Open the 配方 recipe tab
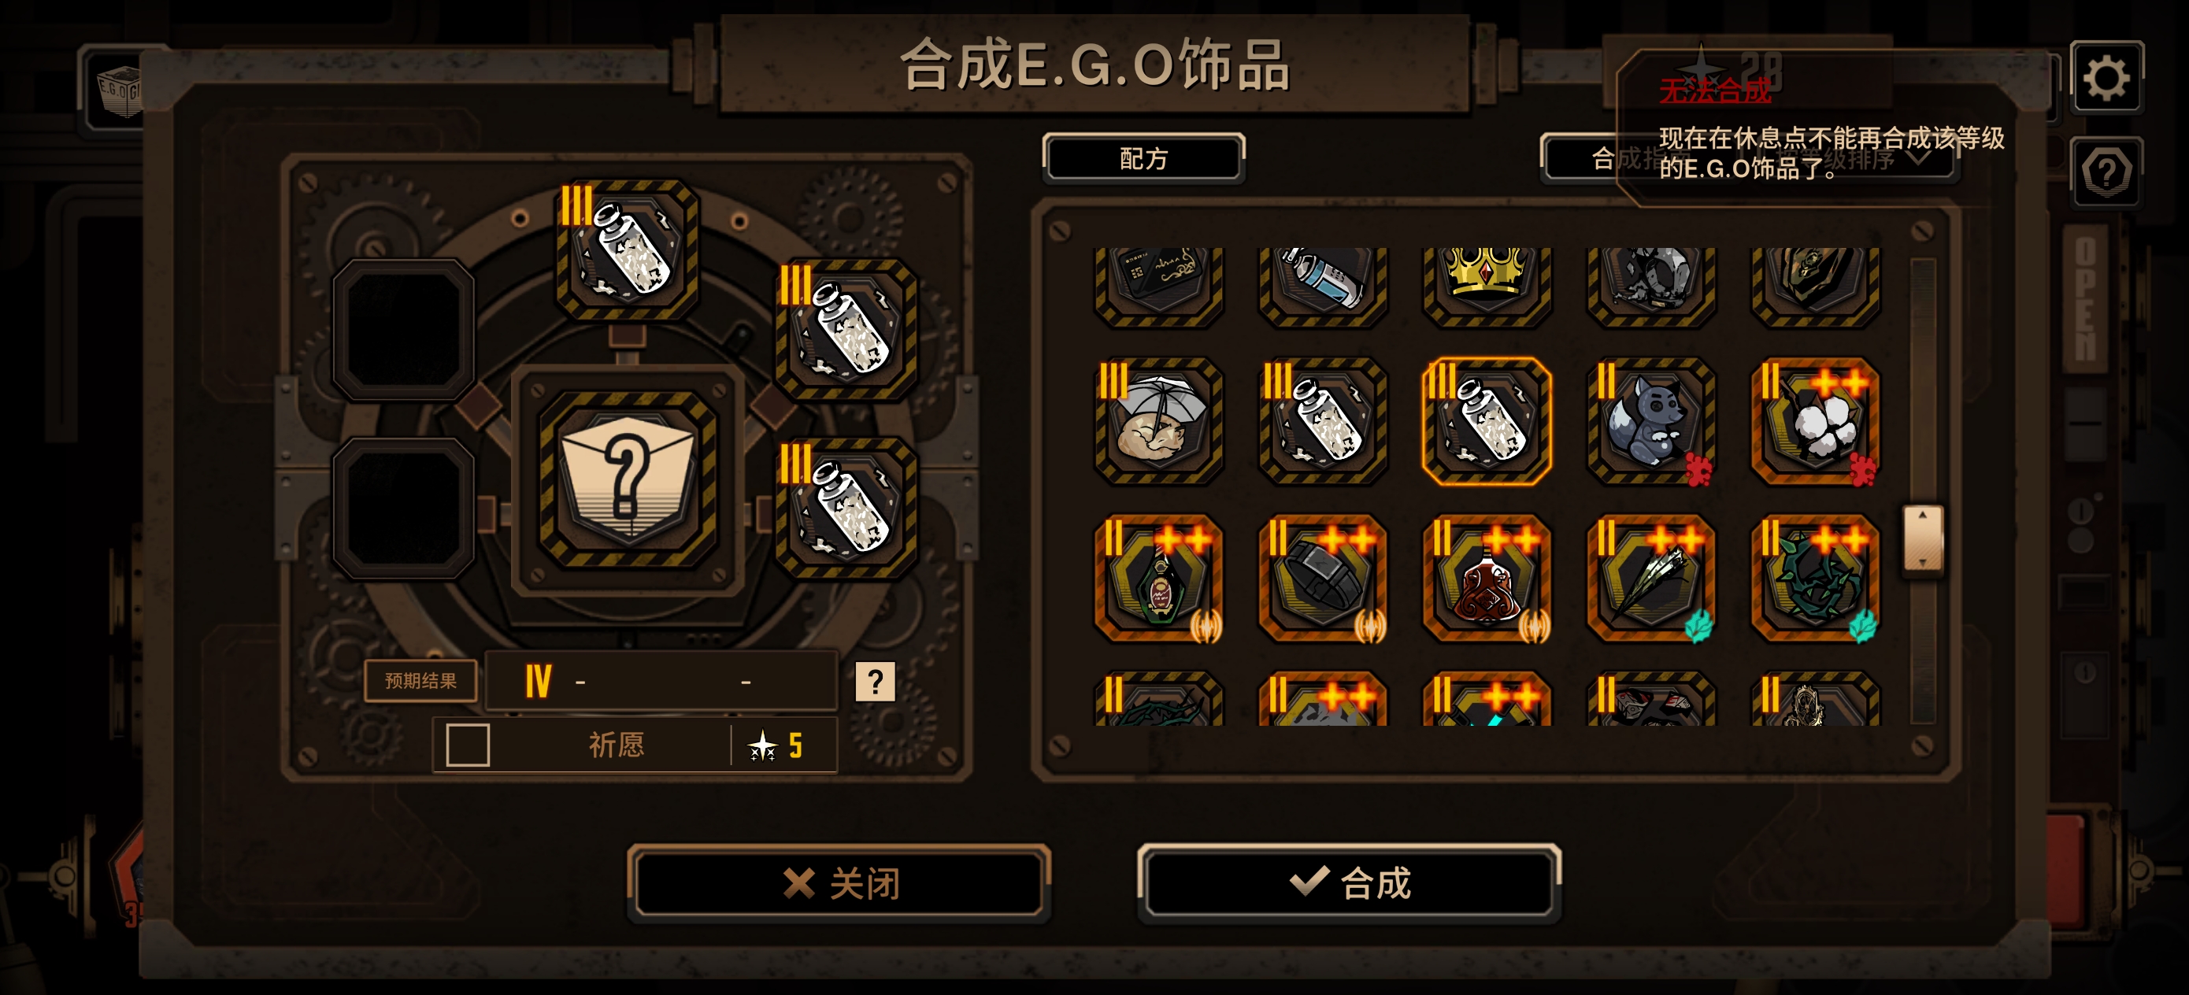The image size is (2189, 995). [x=1144, y=158]
